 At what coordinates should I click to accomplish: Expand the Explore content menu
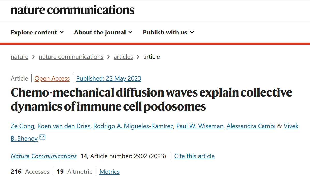(x=37, y=32)
